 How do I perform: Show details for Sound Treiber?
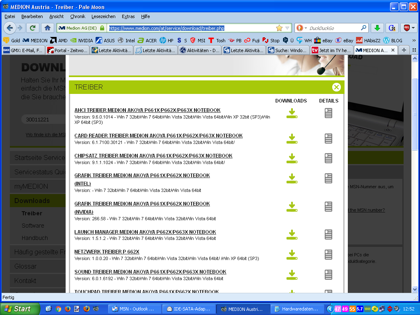(329, 275)
